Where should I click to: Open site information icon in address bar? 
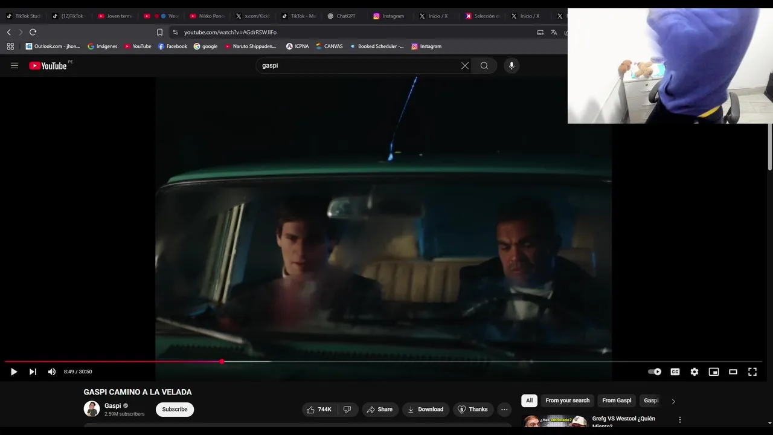tap(175, 32)
